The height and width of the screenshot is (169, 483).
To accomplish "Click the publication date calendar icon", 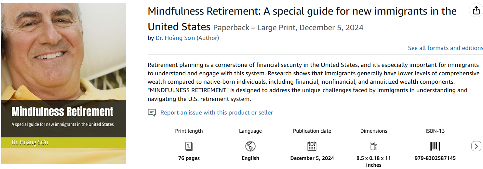I will point(312,146).
